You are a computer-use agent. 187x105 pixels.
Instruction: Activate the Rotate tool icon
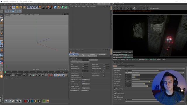coord(21,7)
